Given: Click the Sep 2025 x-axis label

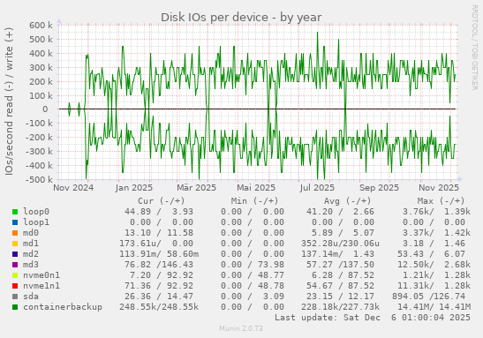Looking at the screenshot, I should 379,188.
